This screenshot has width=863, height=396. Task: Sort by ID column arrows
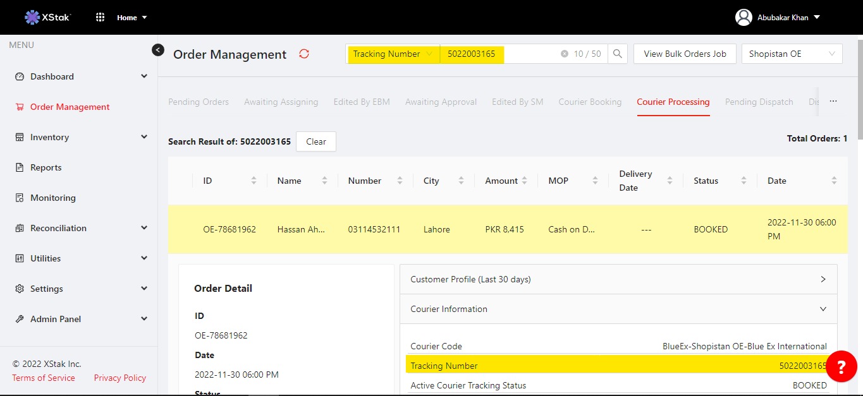[254, 181]
